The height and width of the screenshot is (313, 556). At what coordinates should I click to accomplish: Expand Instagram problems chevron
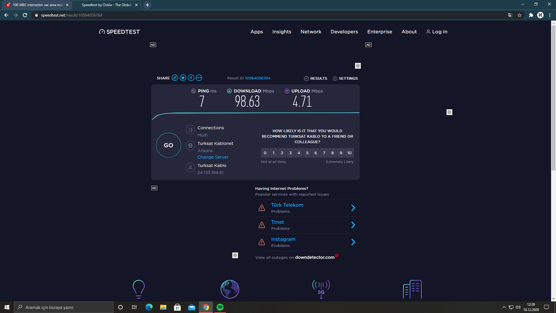(353, 242)
